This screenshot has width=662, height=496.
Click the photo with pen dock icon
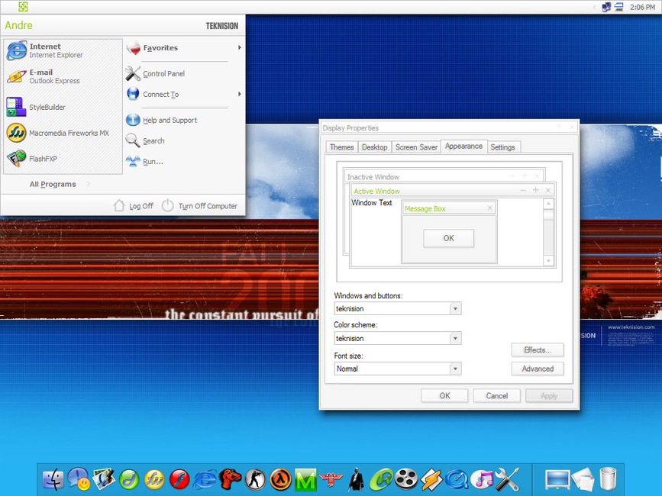tap(103, 479)
